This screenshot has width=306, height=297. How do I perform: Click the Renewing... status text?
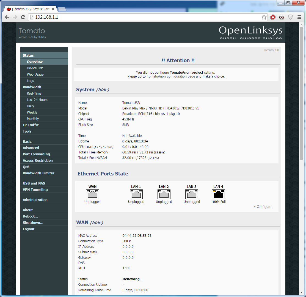133,279
